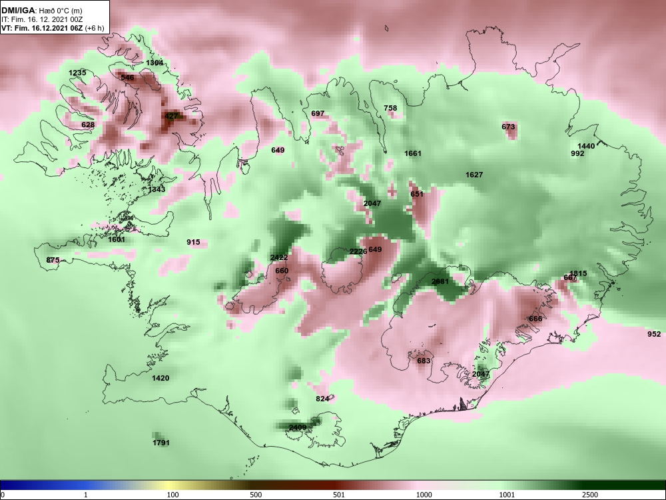Pick the 546 value on the map

tap(127, 77)
